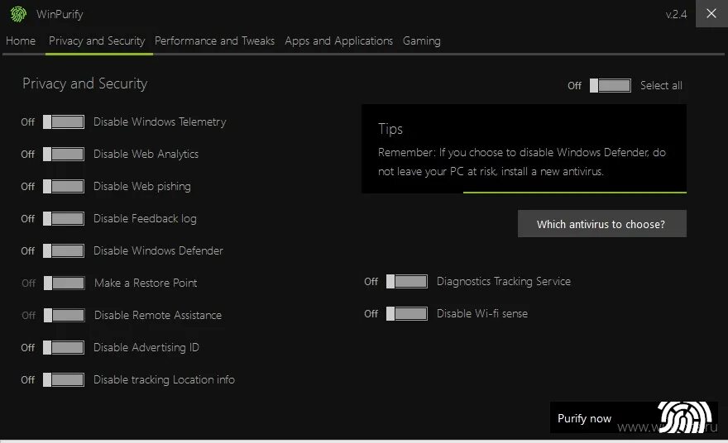The image size is (728, 443).
Task: Toggle the Select all switch
Action: [x=611, y=85]
